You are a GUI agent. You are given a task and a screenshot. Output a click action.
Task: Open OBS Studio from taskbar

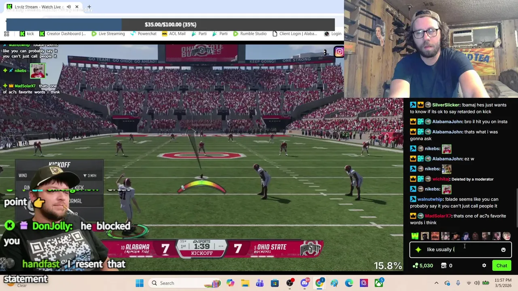[x=290, y=283]
